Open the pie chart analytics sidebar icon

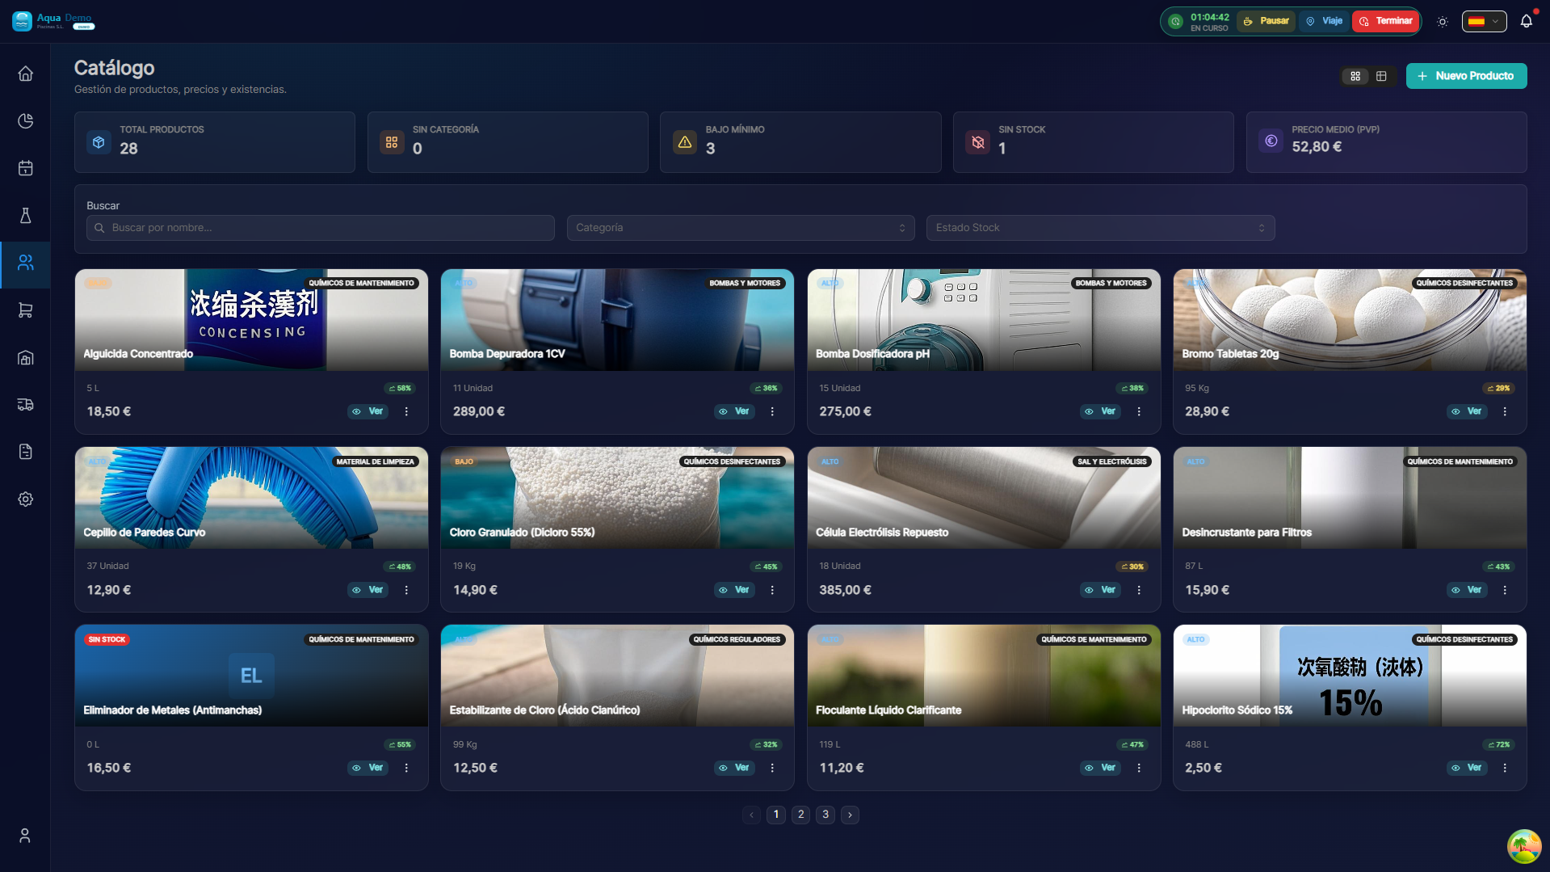(25, 121)
